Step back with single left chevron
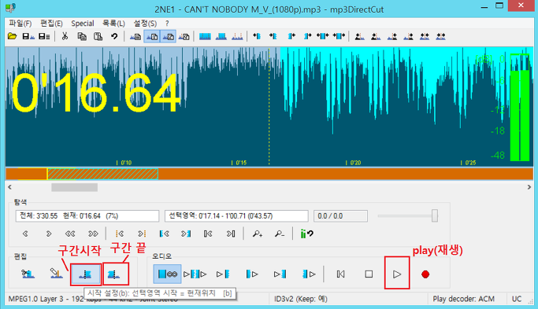 click(25, 234)
